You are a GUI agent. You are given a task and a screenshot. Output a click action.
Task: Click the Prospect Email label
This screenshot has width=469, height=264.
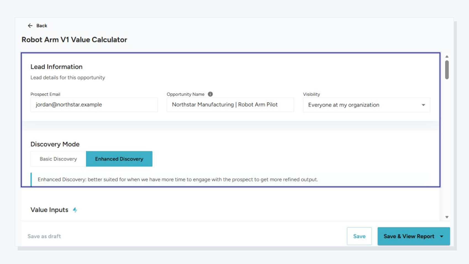point(45,94)
